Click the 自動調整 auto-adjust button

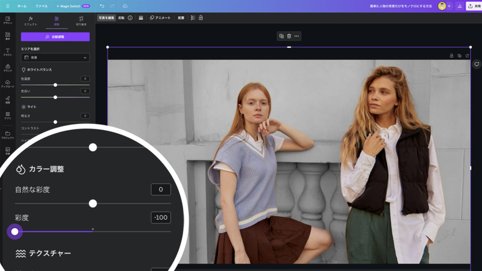[55, 37]
